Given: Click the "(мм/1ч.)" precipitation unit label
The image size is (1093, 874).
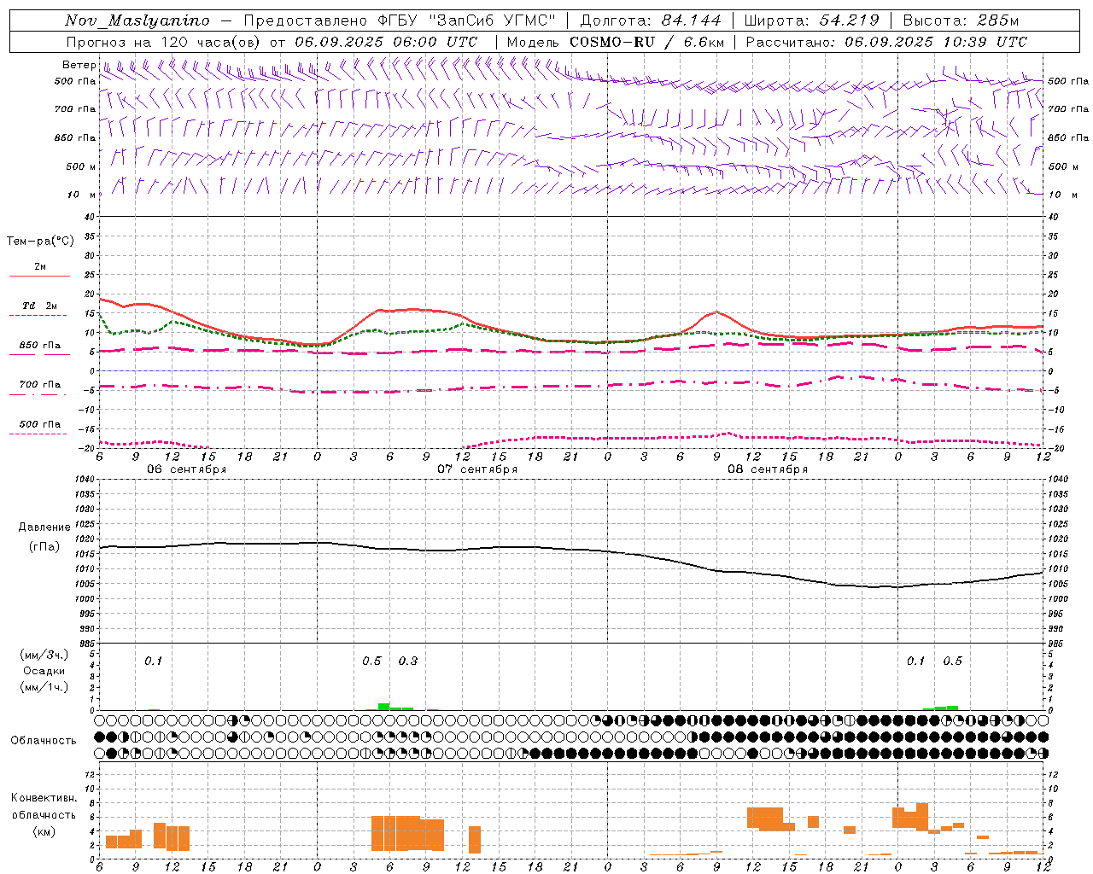Looking at the screenshot, I should [44, 687].
